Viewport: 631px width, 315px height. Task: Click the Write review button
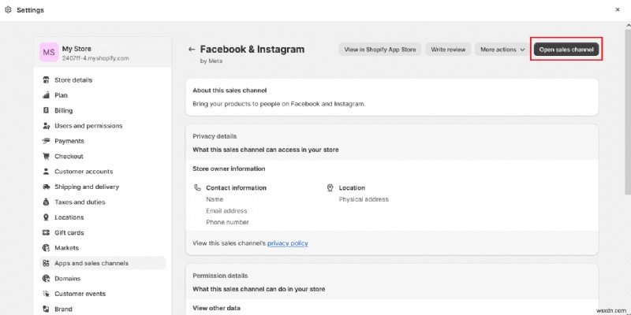[448, 50]
